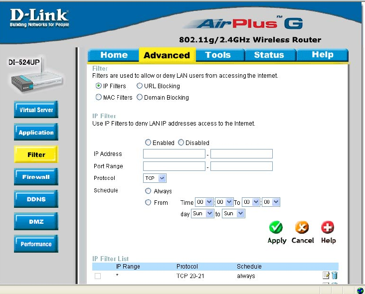This screenshot has width=365, height=294.
Task: Tick the checkbox for TCP 20-21 entry
Action: point(98,276)
